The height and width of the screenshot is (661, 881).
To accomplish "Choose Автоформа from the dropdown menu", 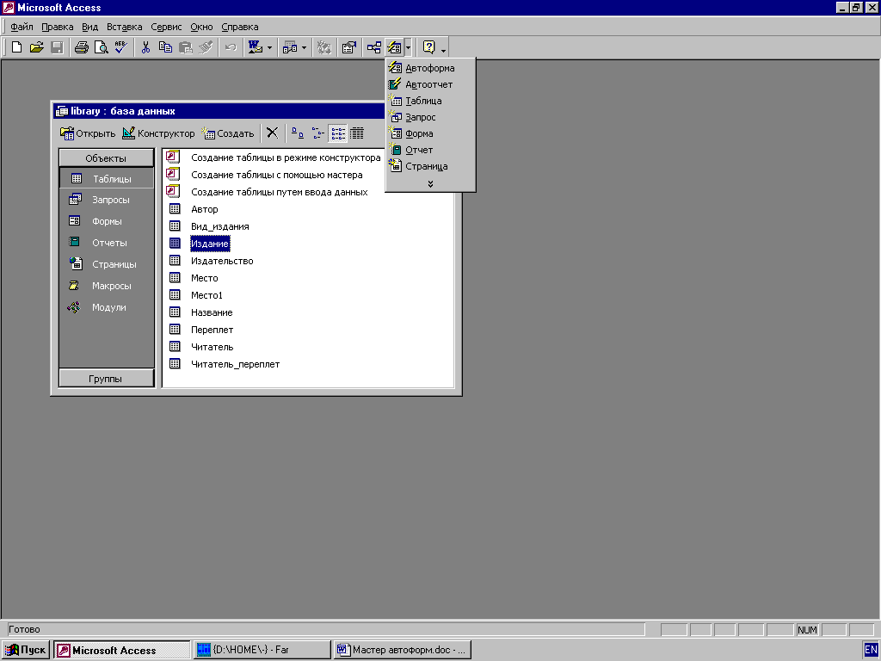I will [430, 68].
